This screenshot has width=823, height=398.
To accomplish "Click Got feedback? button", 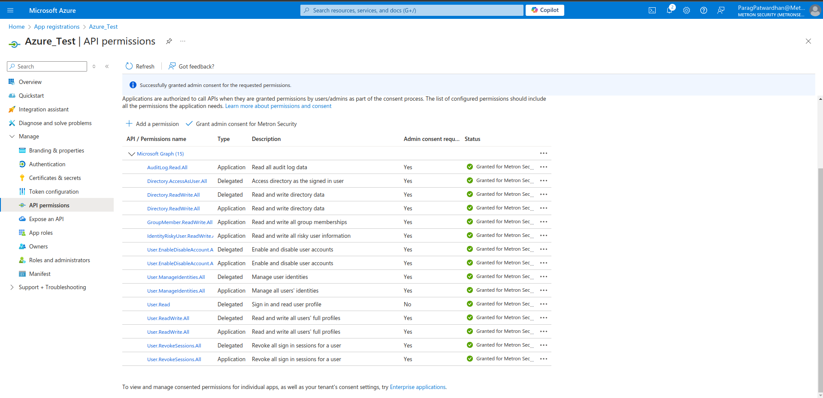I will point(191,66).
